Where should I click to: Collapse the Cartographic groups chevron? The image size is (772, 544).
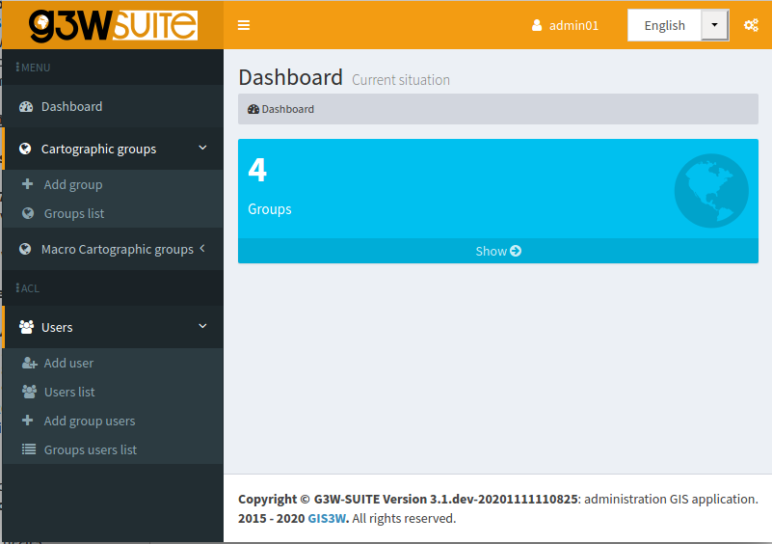[202, 148]
